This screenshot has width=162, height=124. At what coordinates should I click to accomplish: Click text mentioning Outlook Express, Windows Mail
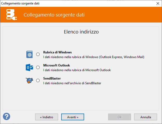click(94, 57)
